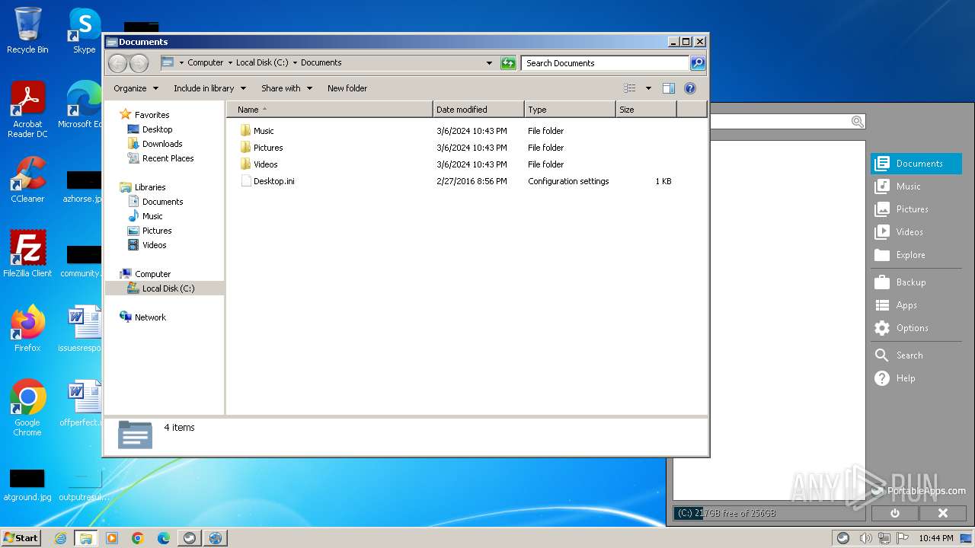
Task: Open Recent Places under Favorites
Action: [168, 158]
